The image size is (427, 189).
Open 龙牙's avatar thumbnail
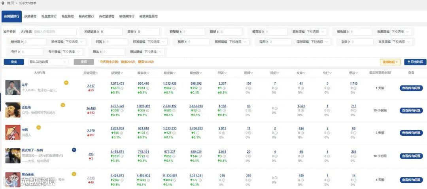pos(13,87)
